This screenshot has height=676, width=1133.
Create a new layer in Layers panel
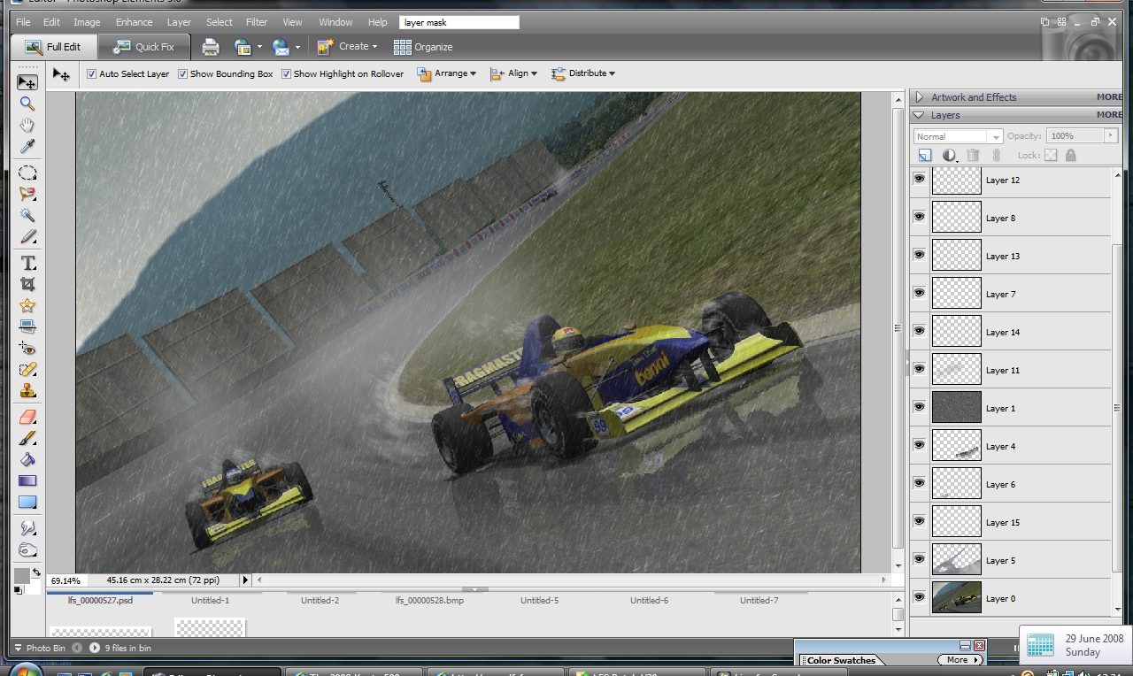924,156
